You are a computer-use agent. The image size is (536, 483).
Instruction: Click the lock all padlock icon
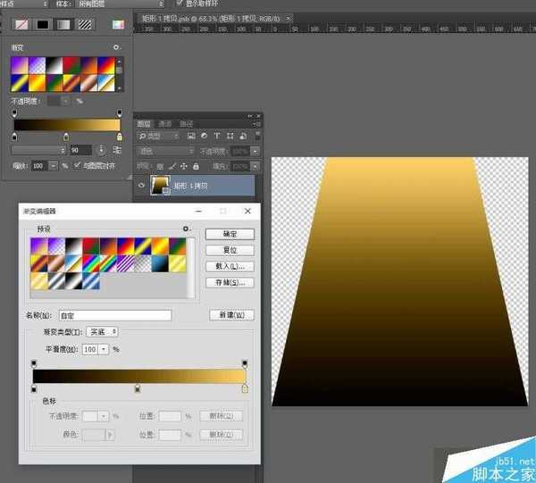[196, 166]
